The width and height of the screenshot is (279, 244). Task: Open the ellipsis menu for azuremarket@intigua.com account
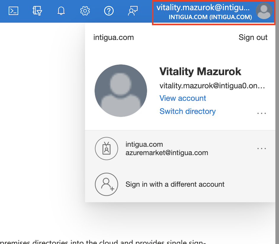click(262, 148)
